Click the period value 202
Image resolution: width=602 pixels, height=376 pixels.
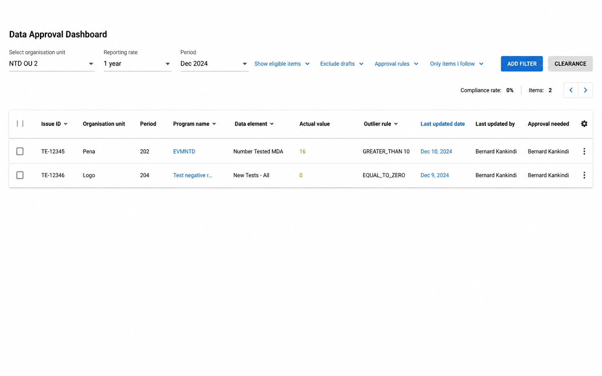[x=145, y=151]
